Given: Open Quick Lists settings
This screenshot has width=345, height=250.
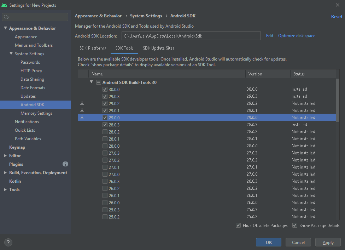Looking at the screenshot, I should tap(25, 130).
